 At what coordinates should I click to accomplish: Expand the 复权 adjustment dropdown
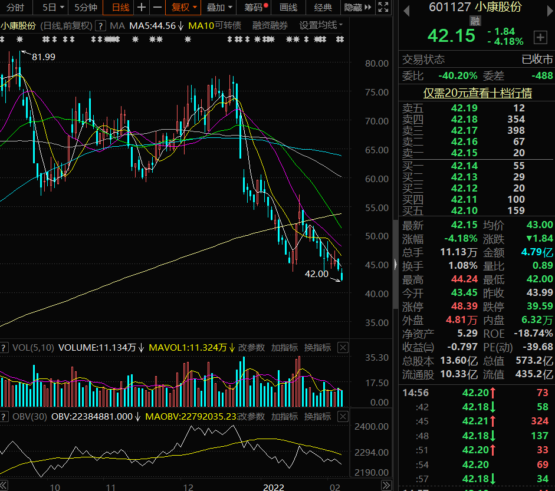click(x=184, y=8)
